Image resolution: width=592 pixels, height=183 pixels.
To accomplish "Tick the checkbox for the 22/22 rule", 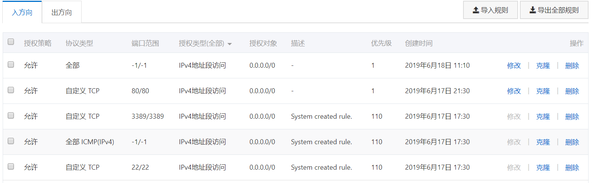I will (x=11, y=167).
